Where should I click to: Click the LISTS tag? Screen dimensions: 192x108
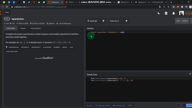point(71,47)
